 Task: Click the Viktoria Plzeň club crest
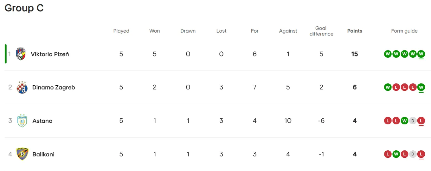click(x=21, y=54)
